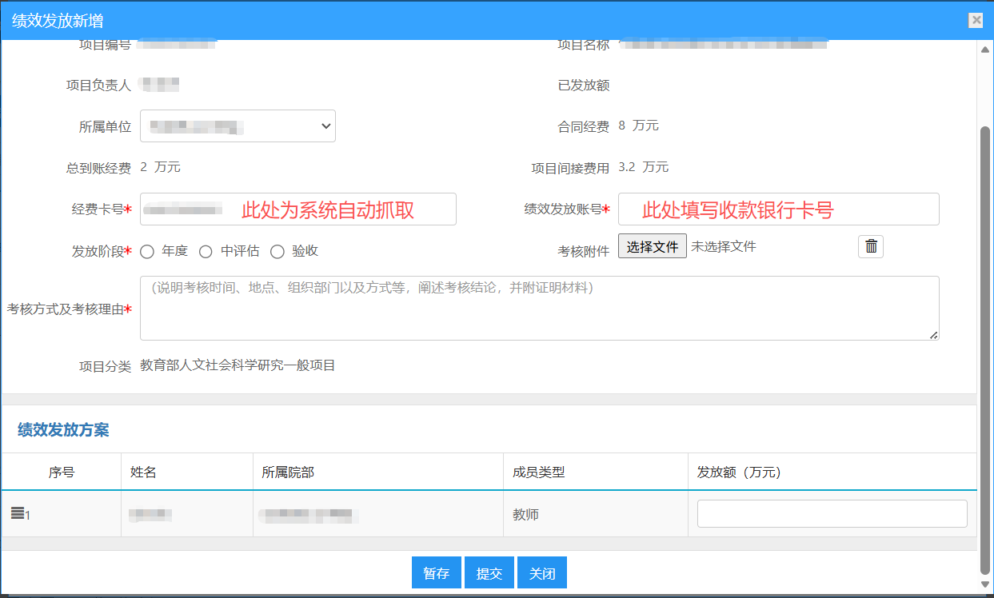Click the 绩效发放方案 section heading
The width and height of the screenshot is (994, 598).
(63, 430)
